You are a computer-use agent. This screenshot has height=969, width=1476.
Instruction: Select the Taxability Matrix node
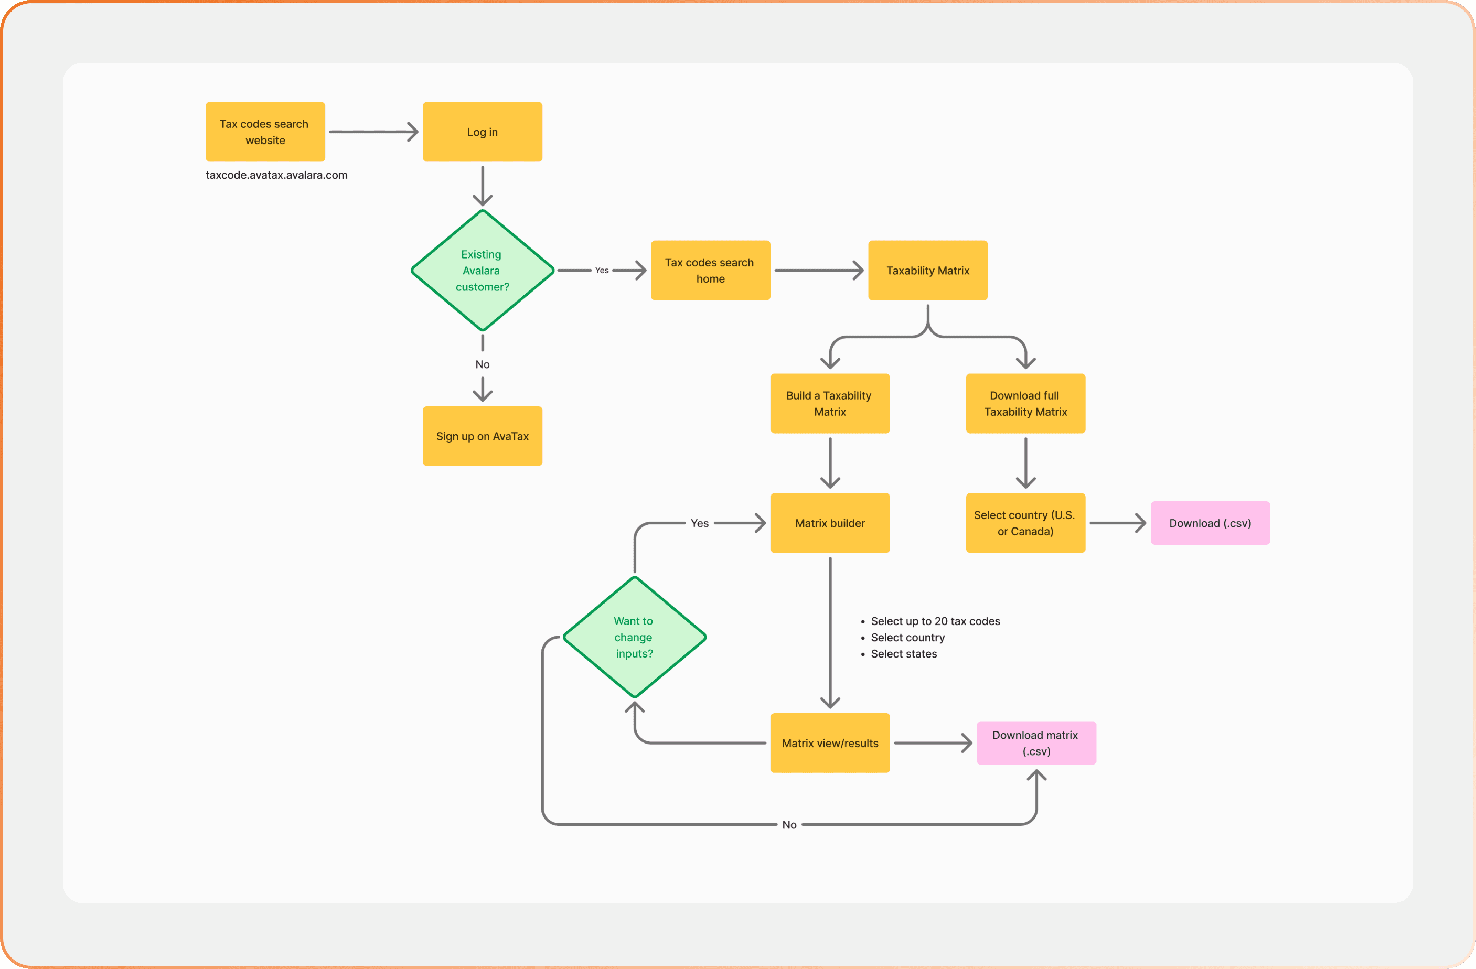927,271
